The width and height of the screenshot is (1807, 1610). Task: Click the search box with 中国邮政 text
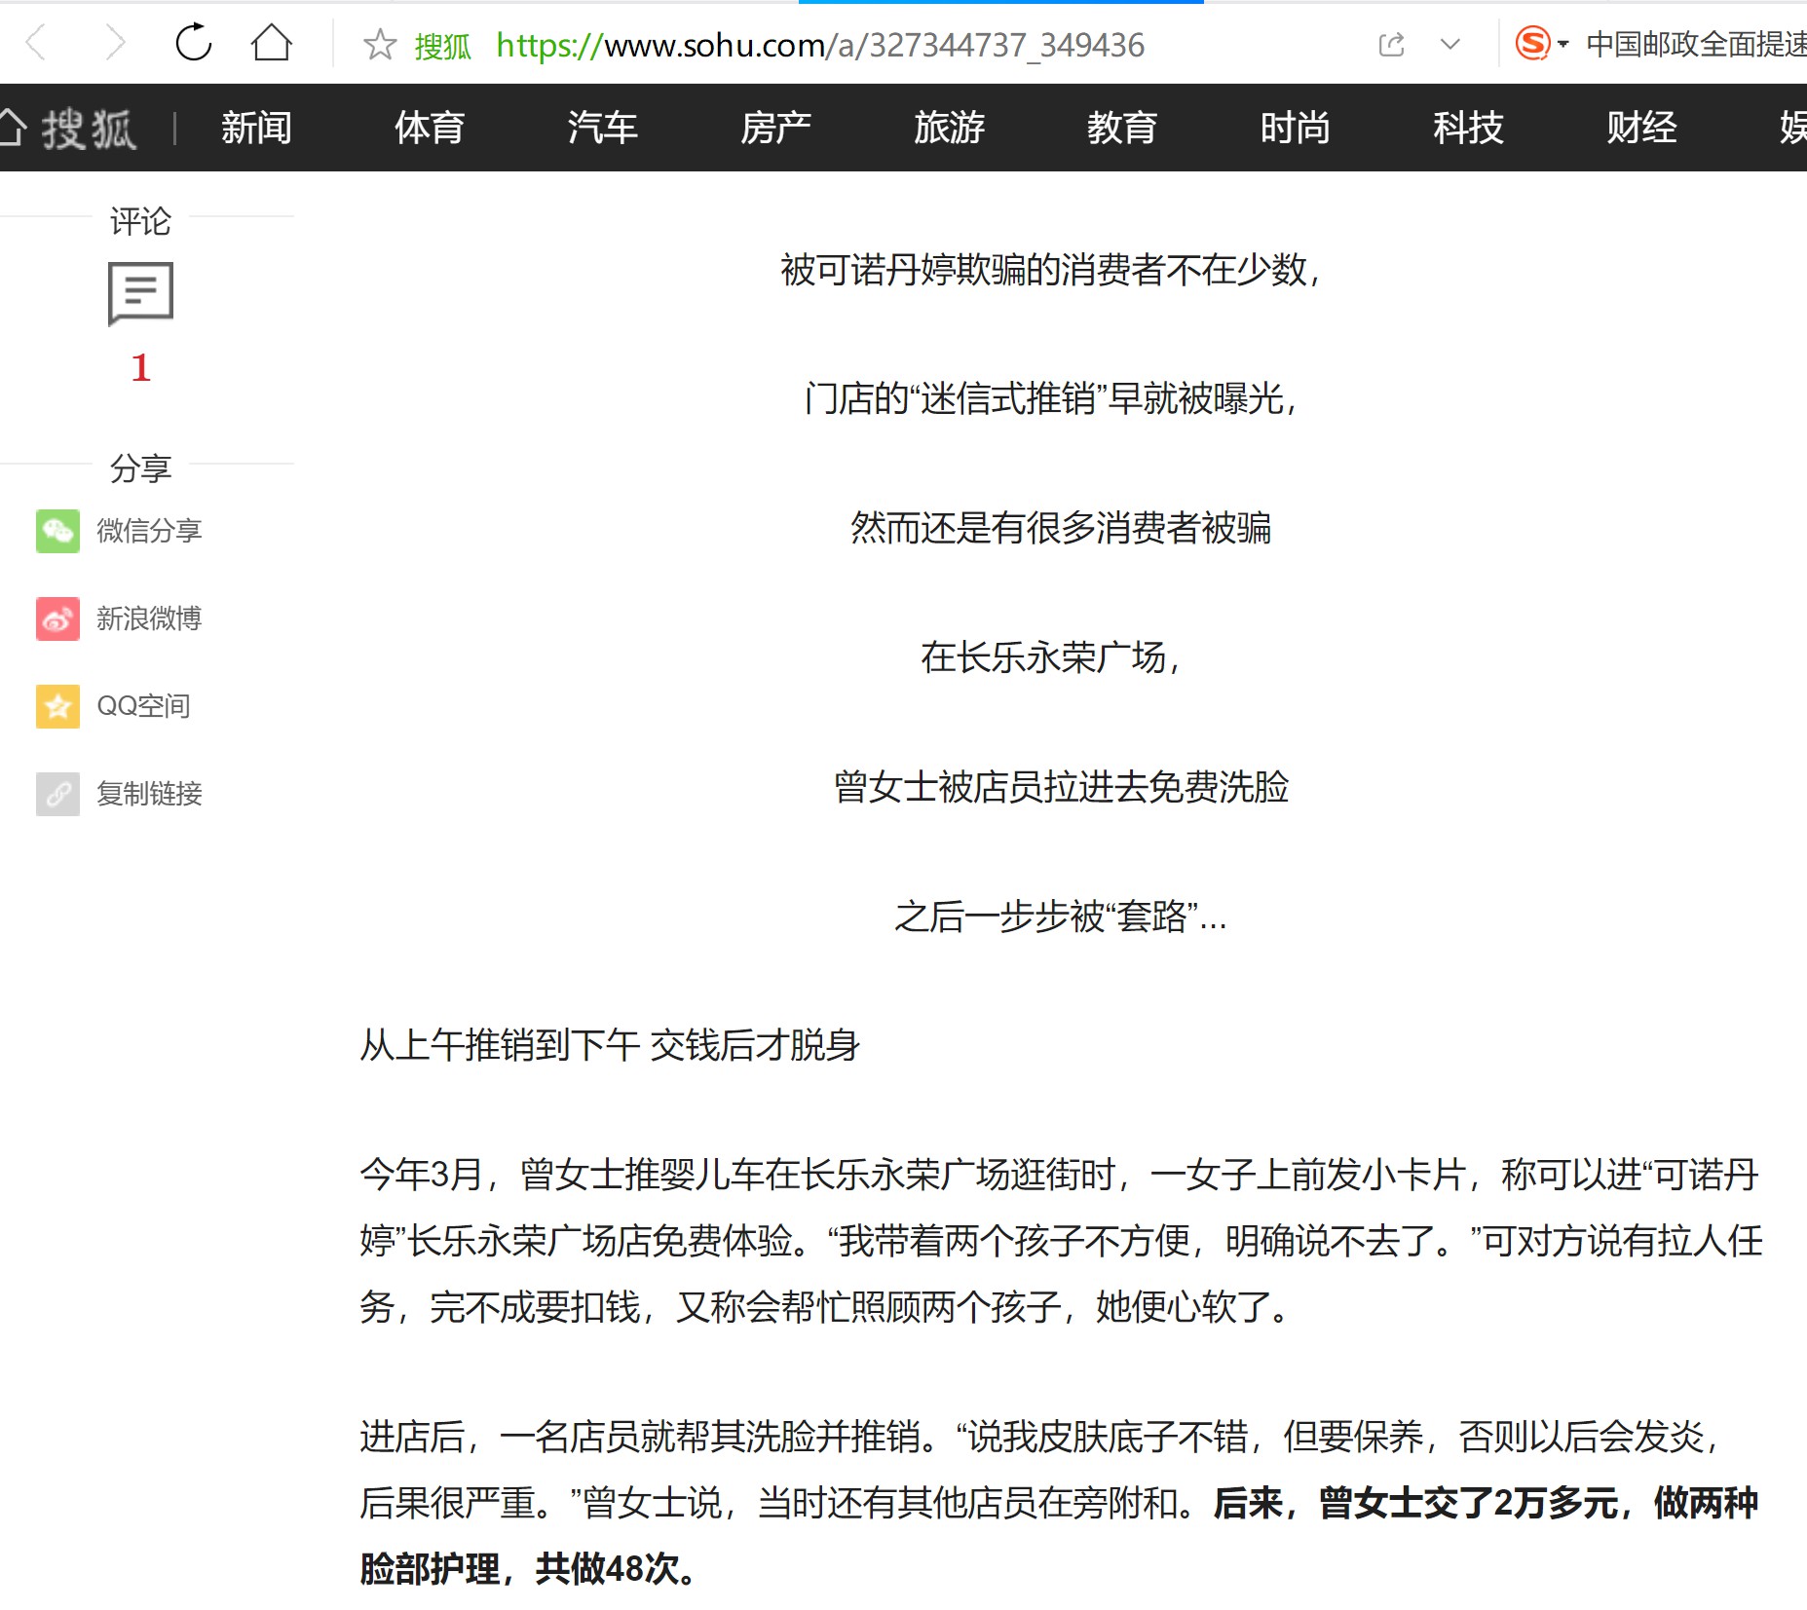click(x=1696, y=44)
